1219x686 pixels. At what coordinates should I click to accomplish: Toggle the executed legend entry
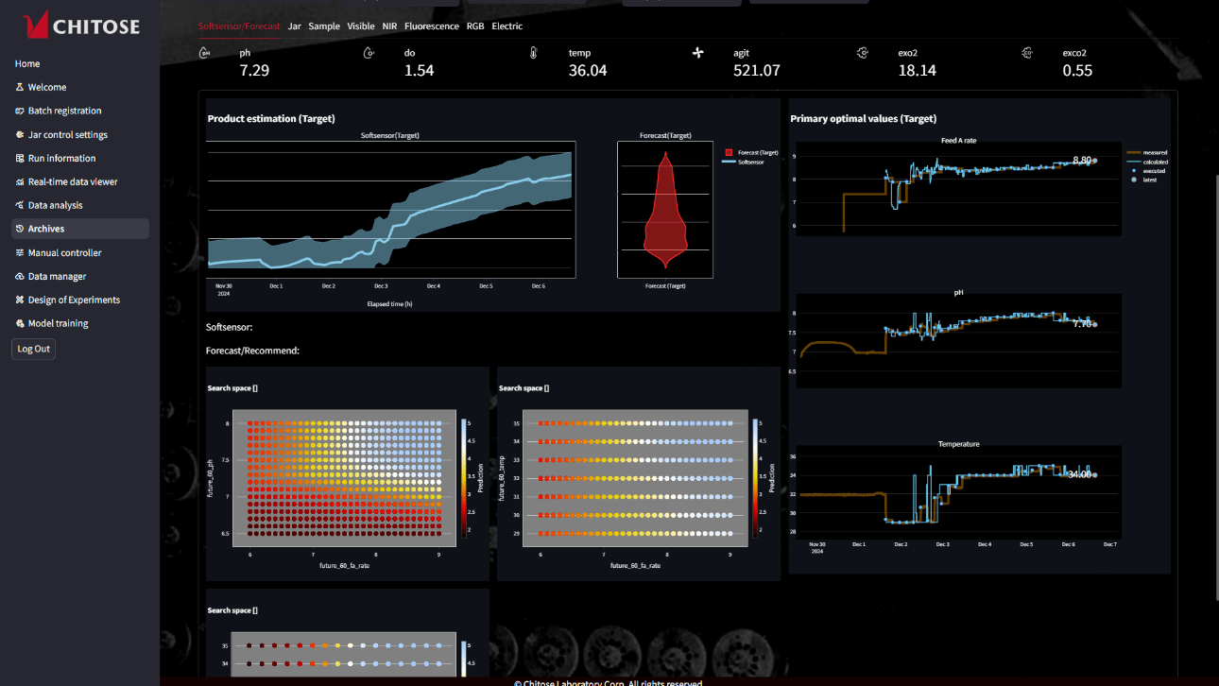1146,171
